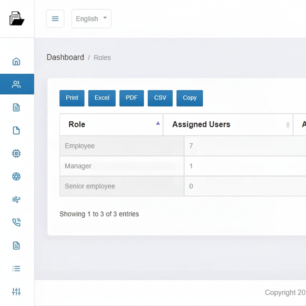Go to Dashboard via the breadcrumb
The image size is (306, 306).
coord(65,57)
